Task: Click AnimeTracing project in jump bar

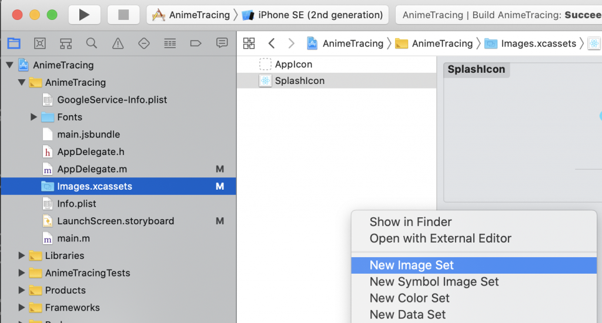Action: (345, 43)
